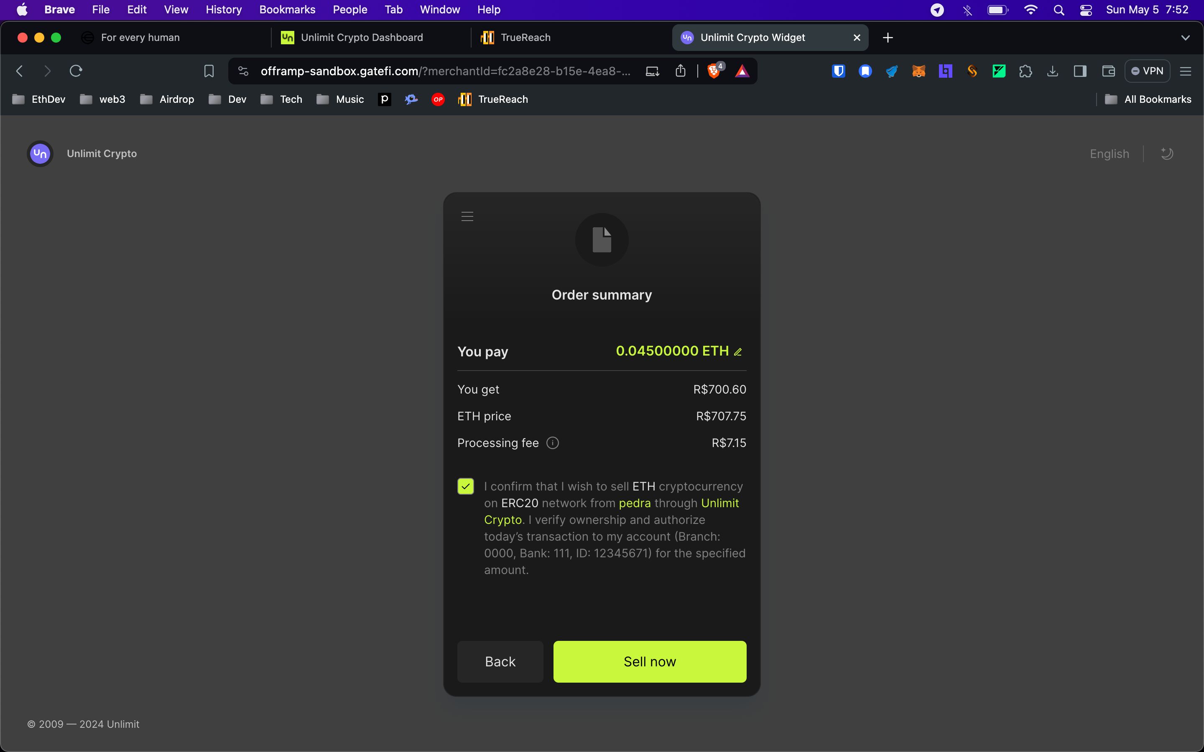Edit the 0.04500000 ETH pay amount
Viewport: 1204px width, 752px height.
738,352
